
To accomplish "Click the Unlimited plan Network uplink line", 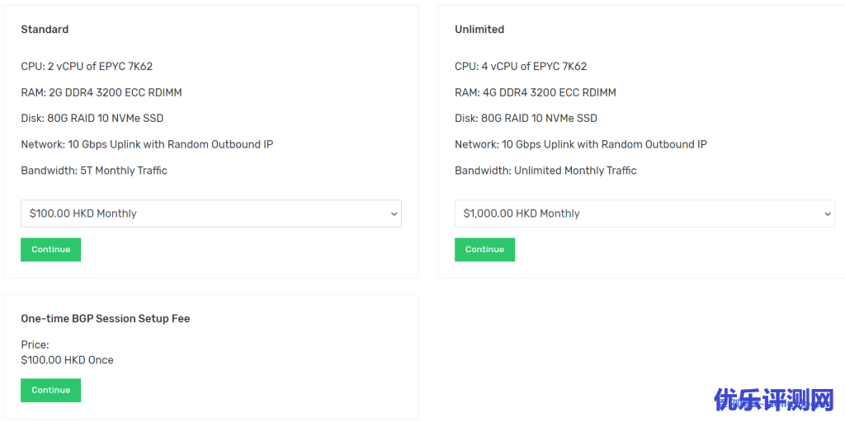I will 581,145.
